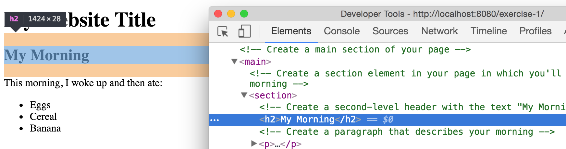Select the Elements tab
Viewport: 566px width, 149px height.
point(291,31)
